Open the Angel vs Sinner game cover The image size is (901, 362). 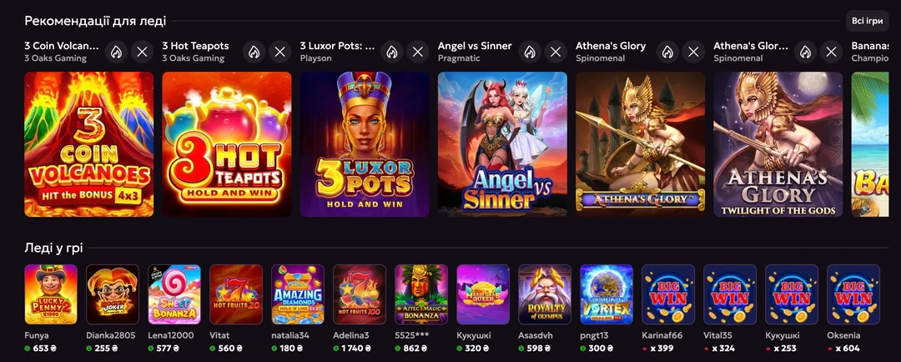pyautogui.click(x=503, y=144)
